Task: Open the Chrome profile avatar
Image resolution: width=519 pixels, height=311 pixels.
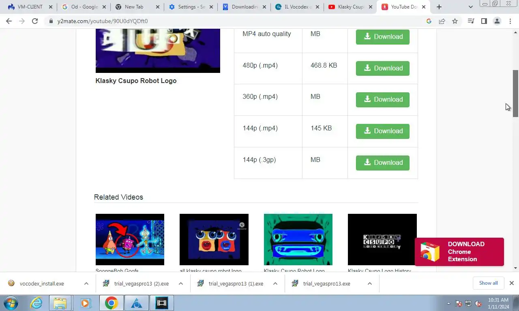Action: [x=497, y=21]
